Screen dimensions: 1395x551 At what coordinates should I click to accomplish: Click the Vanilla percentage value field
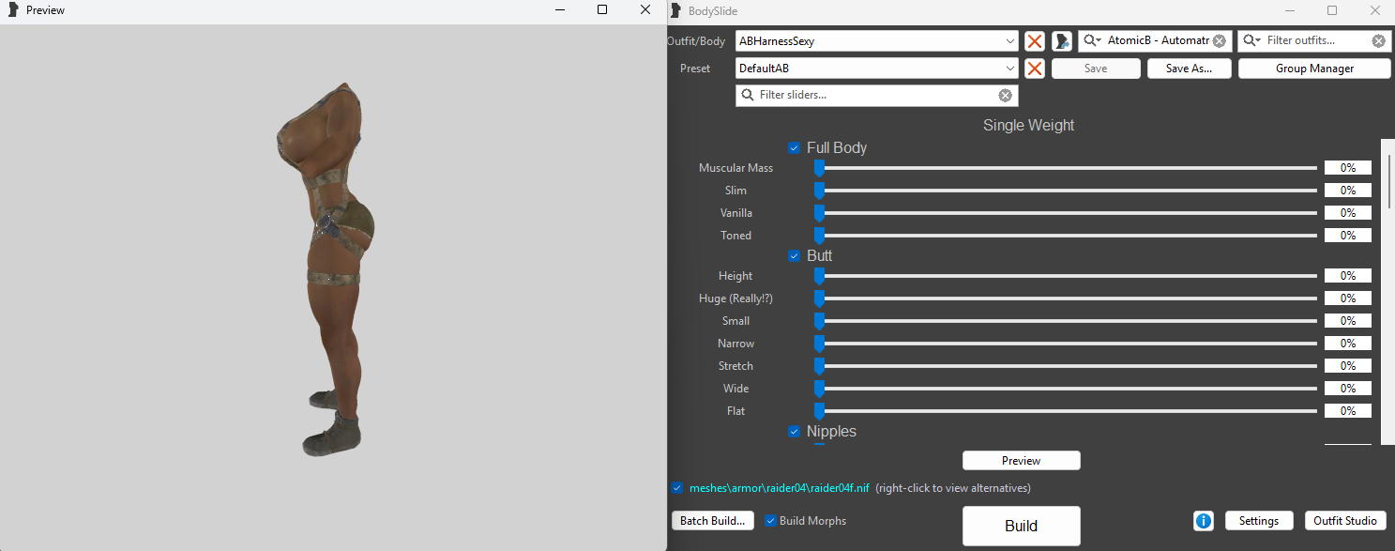pyautogui.click(x=1348, y=213)
